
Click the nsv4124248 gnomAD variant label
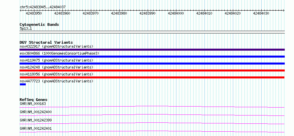click(56, 67)
